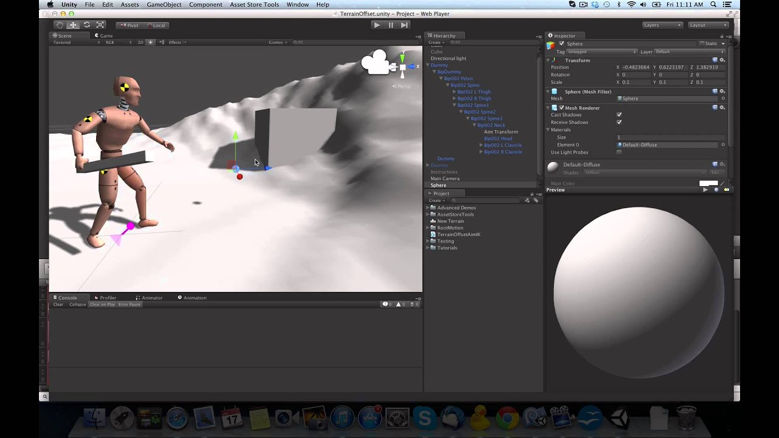
Task: Switch to the Animation tab
Action: (192, 297)
